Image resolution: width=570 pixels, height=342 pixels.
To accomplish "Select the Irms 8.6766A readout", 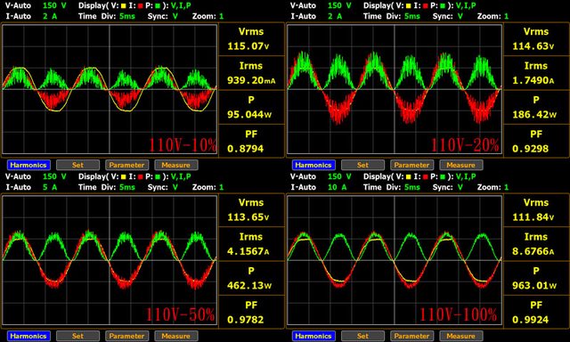I will [536, 244].
